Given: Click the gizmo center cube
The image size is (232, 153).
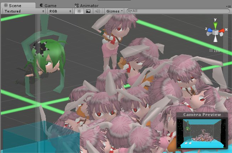Looking at the screenshot, I should (x=215, y=32).
